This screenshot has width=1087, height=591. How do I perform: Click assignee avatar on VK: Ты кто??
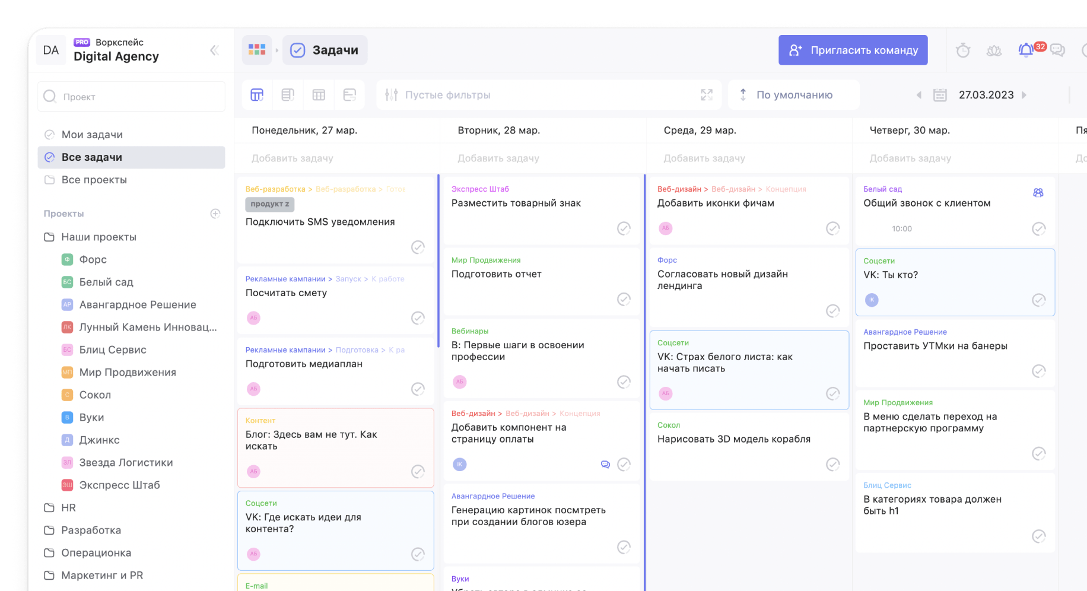pos(872,300)
